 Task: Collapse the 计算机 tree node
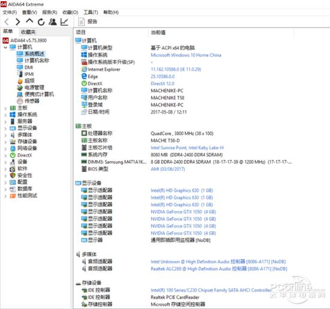tap(5, 47)
